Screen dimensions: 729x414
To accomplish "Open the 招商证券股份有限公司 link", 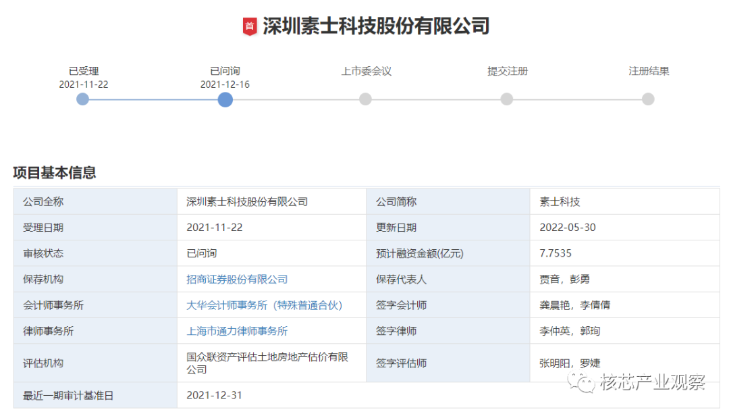I will coord(237,280).
